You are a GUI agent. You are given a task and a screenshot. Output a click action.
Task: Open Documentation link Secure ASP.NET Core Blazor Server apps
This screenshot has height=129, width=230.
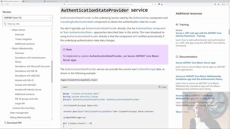(x=195, y=63)
